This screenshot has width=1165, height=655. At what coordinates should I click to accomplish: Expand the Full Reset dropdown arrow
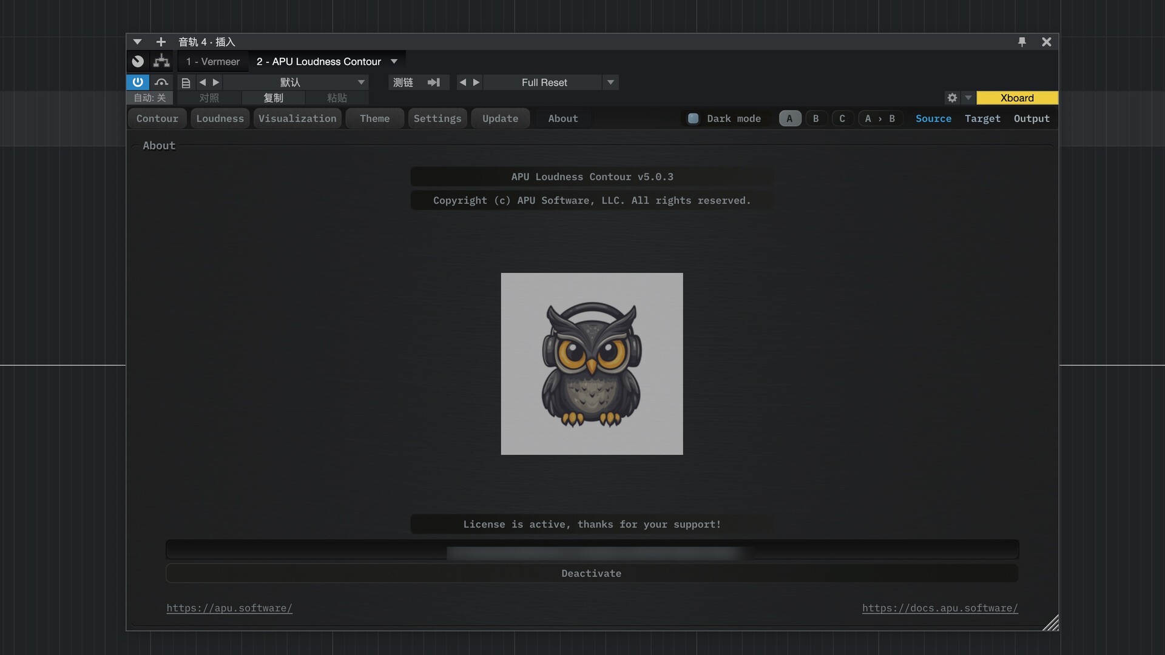tap(610, 82)
